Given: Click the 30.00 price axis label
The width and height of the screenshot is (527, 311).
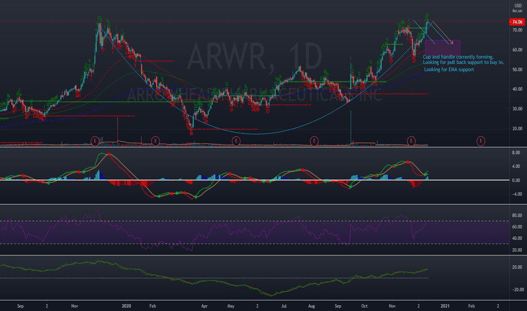Looking at the screenshot, I should click(517, 109).
